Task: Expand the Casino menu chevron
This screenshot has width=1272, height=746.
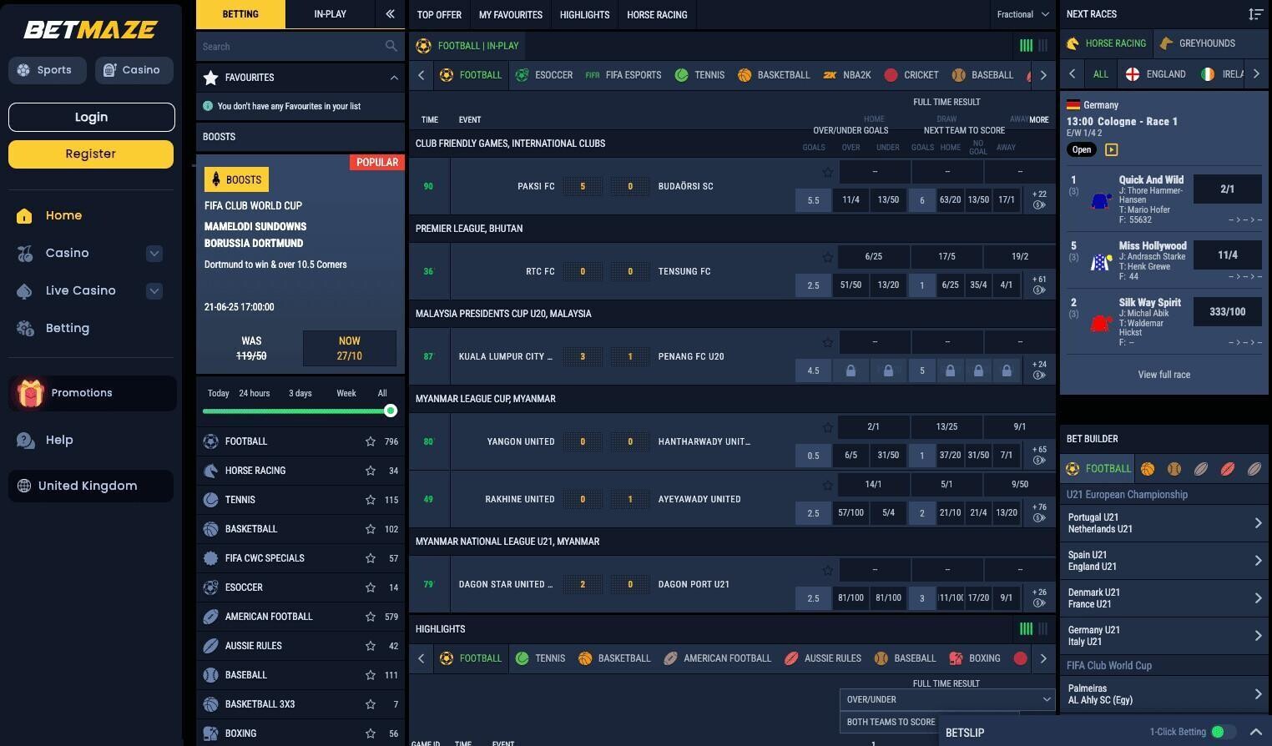Action: coord(154,254)
